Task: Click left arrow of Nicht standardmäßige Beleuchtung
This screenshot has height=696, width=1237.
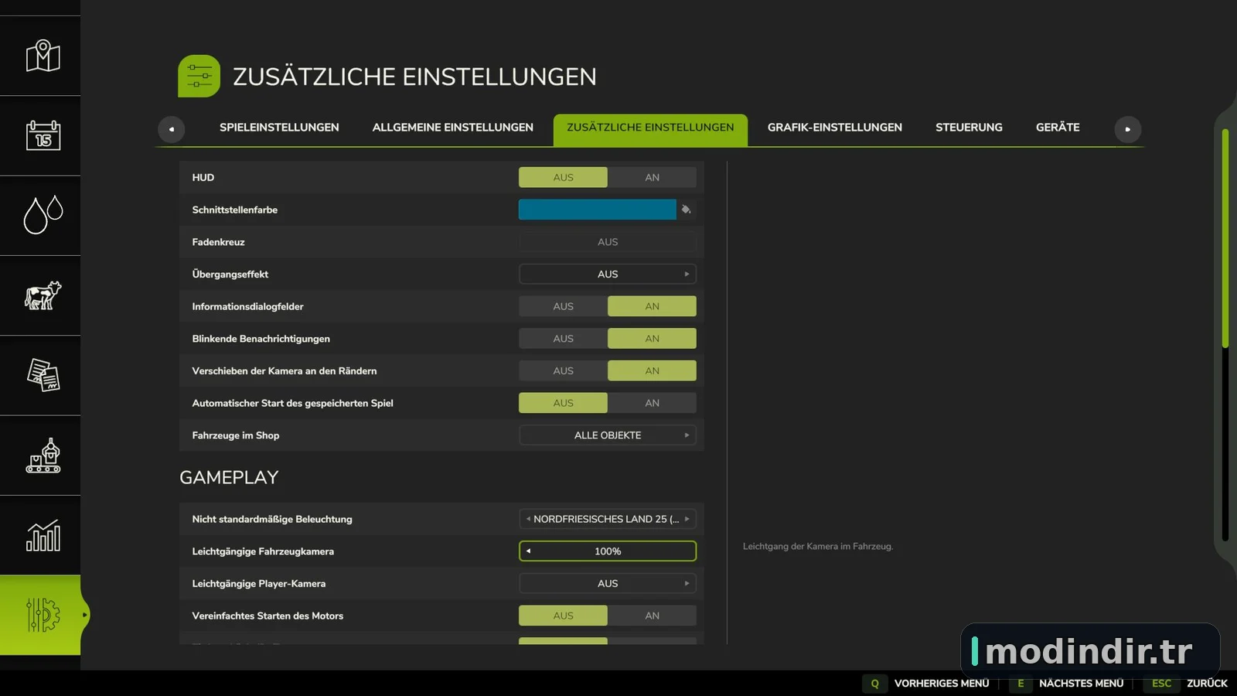Action: point(528,519)
